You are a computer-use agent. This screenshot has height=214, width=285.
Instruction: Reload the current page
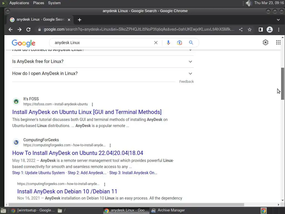click(x=28, y=30)
